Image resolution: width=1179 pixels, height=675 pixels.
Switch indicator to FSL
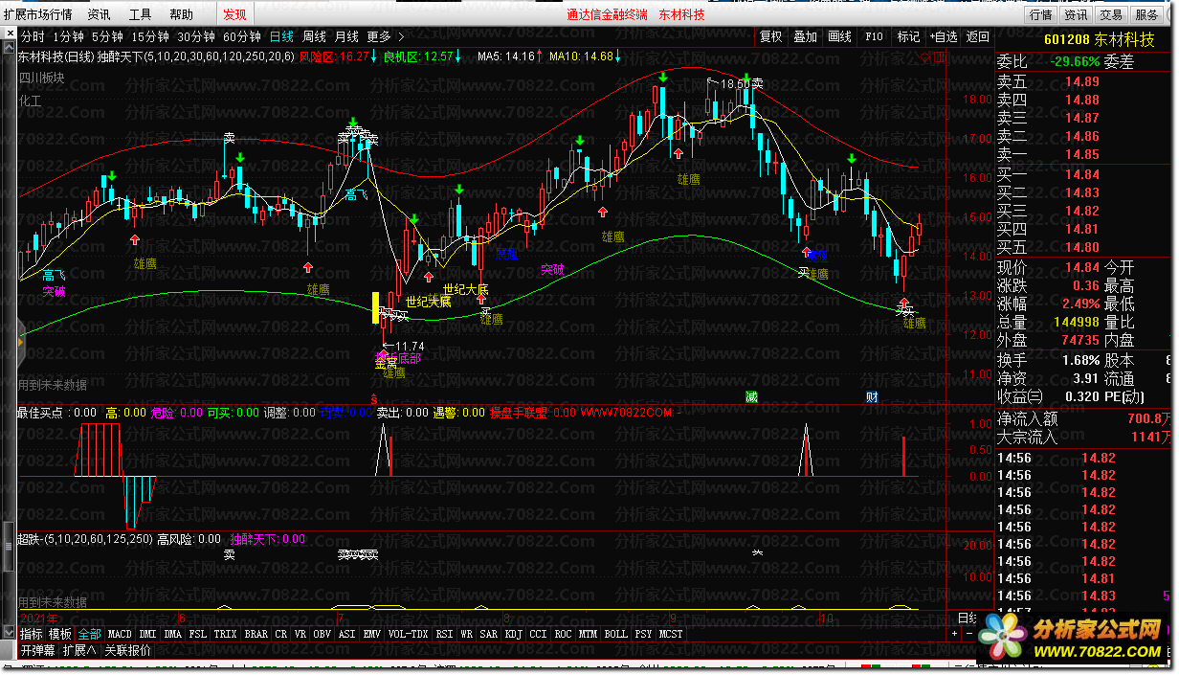click(197, 634)
